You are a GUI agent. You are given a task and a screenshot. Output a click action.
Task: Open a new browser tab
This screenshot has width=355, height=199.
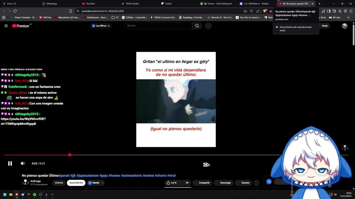tap(319, 4)
